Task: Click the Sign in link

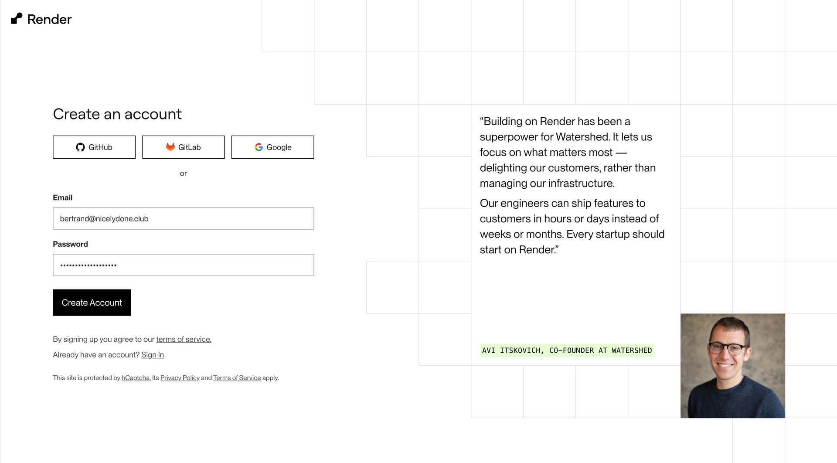Action: pyautogui.click(x=153, y=354)
